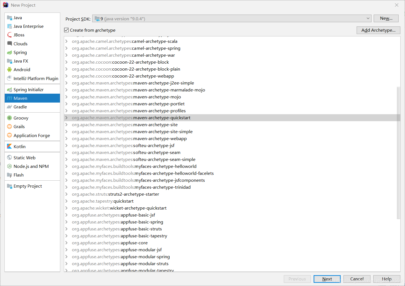The image size is (405, 286).
Task: Click the Clouds icon
Action: pos(9,44)
